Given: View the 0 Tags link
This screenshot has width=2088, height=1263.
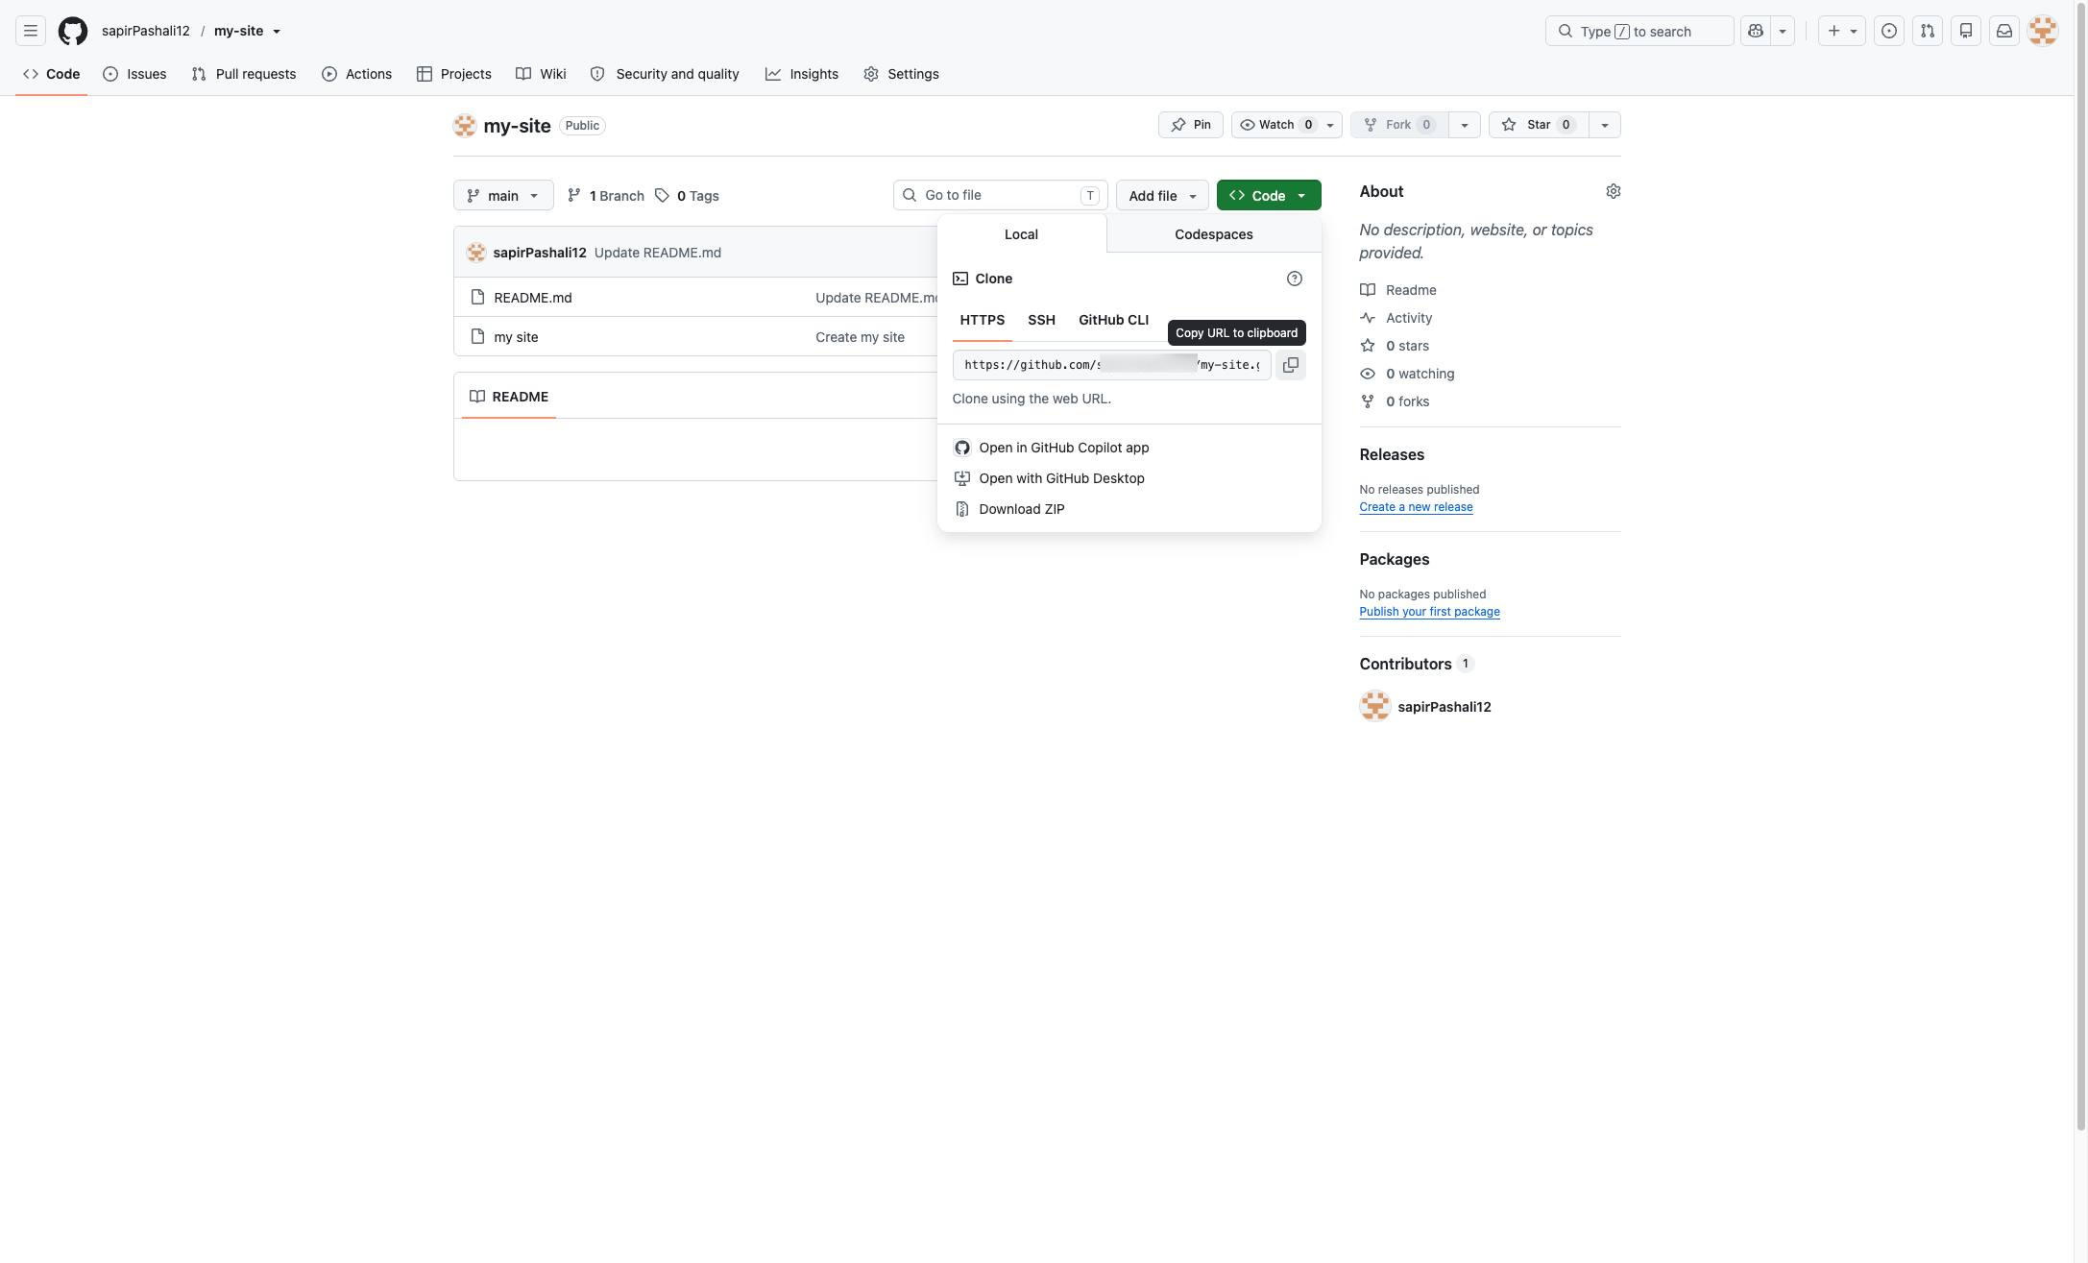Looking at the screenshot, I should pyautogui.click(x=687, y=195).
